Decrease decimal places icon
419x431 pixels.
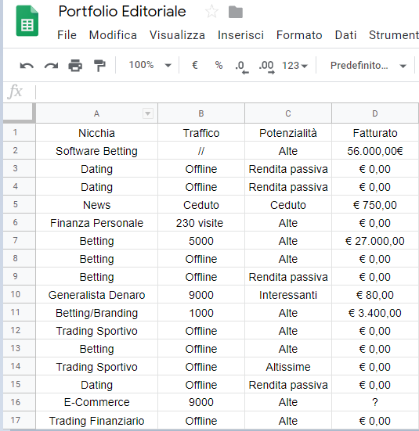[242, 67]
